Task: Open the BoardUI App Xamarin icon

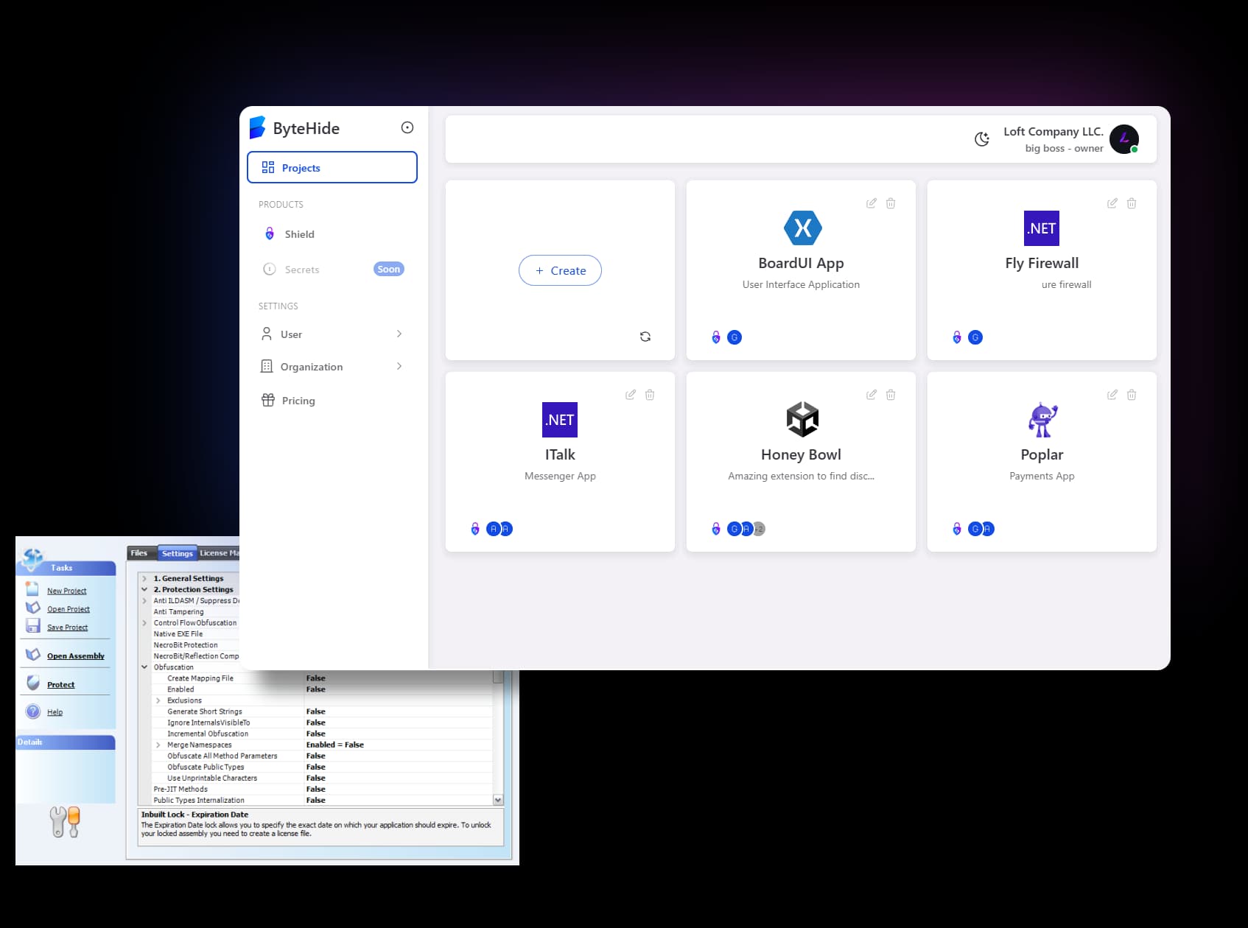Action: click(x=802, y=228)
